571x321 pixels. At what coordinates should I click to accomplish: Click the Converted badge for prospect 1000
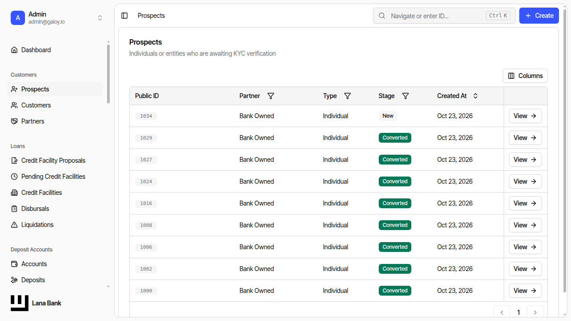pyautogui.click(x=395, y=291)
